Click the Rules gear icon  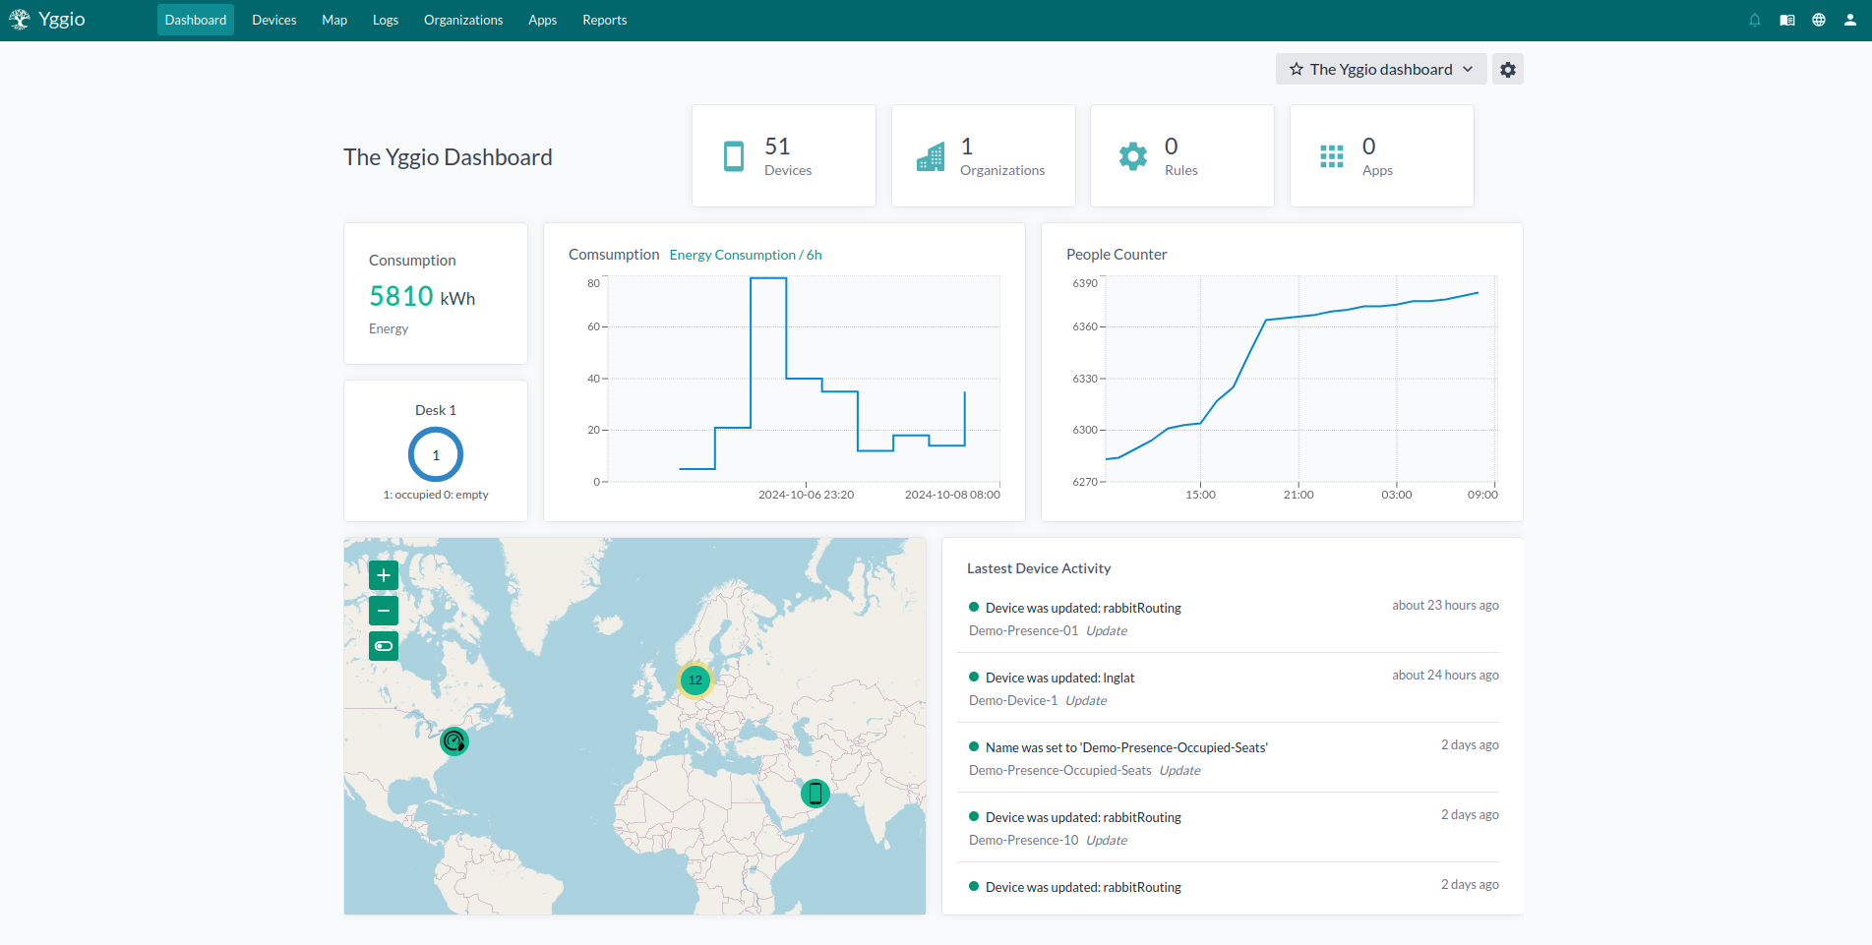pyautogui.click(x=1133, y=156)
